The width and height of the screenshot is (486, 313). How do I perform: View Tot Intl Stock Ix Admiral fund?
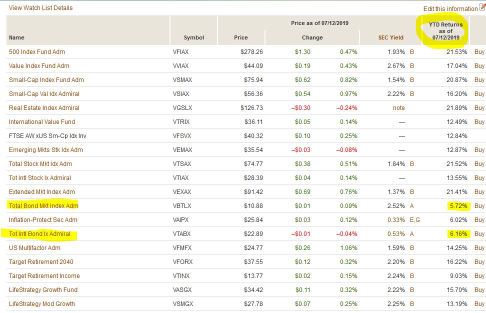pos(39,178)
